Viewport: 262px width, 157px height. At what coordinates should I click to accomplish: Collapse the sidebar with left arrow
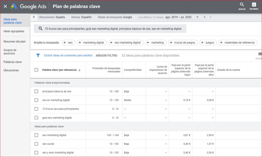34,17
